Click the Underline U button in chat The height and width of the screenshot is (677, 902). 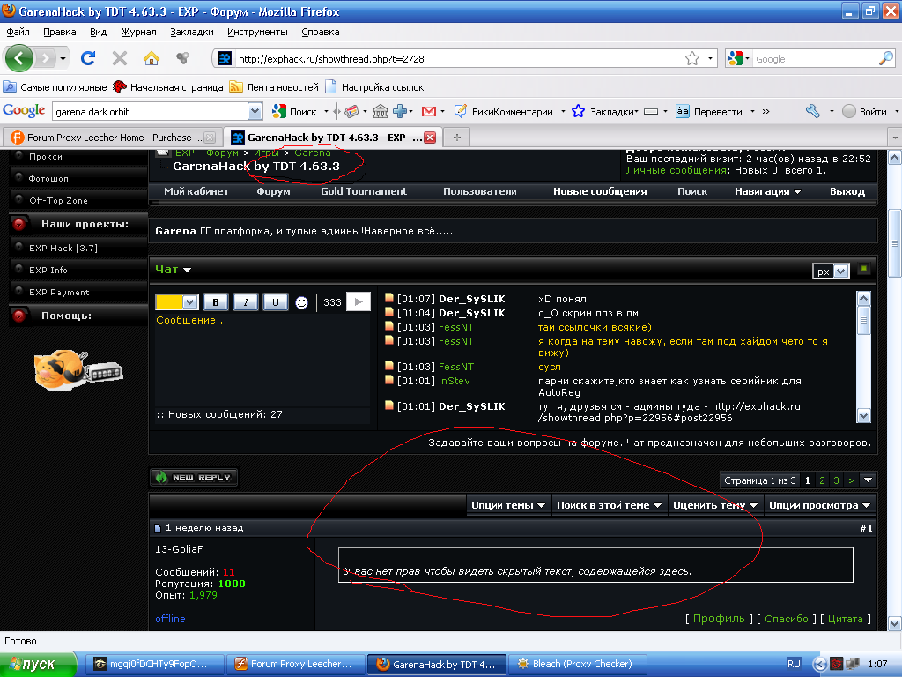coord(276,302)
